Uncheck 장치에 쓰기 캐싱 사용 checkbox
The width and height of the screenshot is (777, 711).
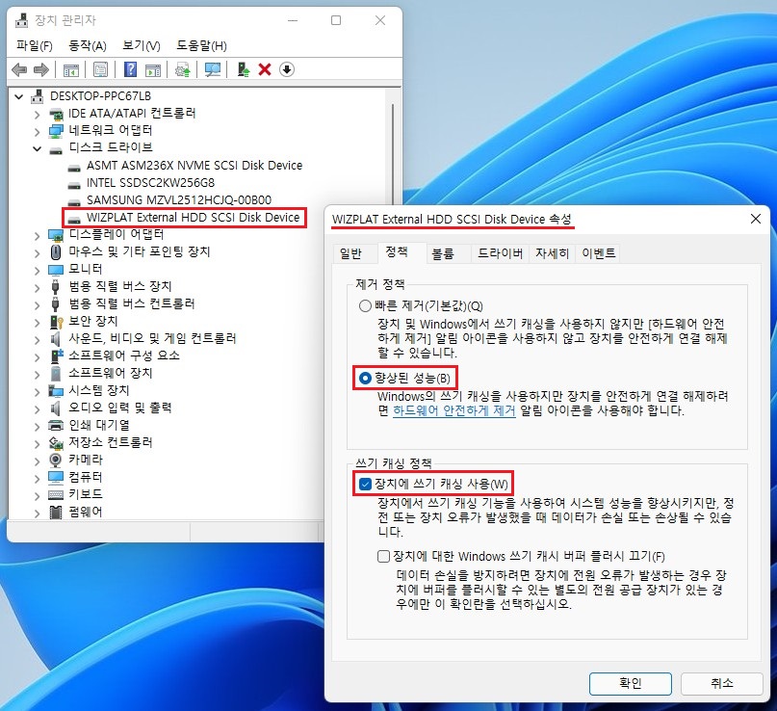[365, 484]
